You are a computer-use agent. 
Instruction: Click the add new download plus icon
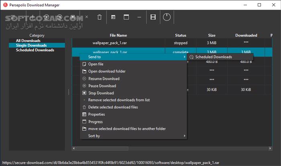33,17
